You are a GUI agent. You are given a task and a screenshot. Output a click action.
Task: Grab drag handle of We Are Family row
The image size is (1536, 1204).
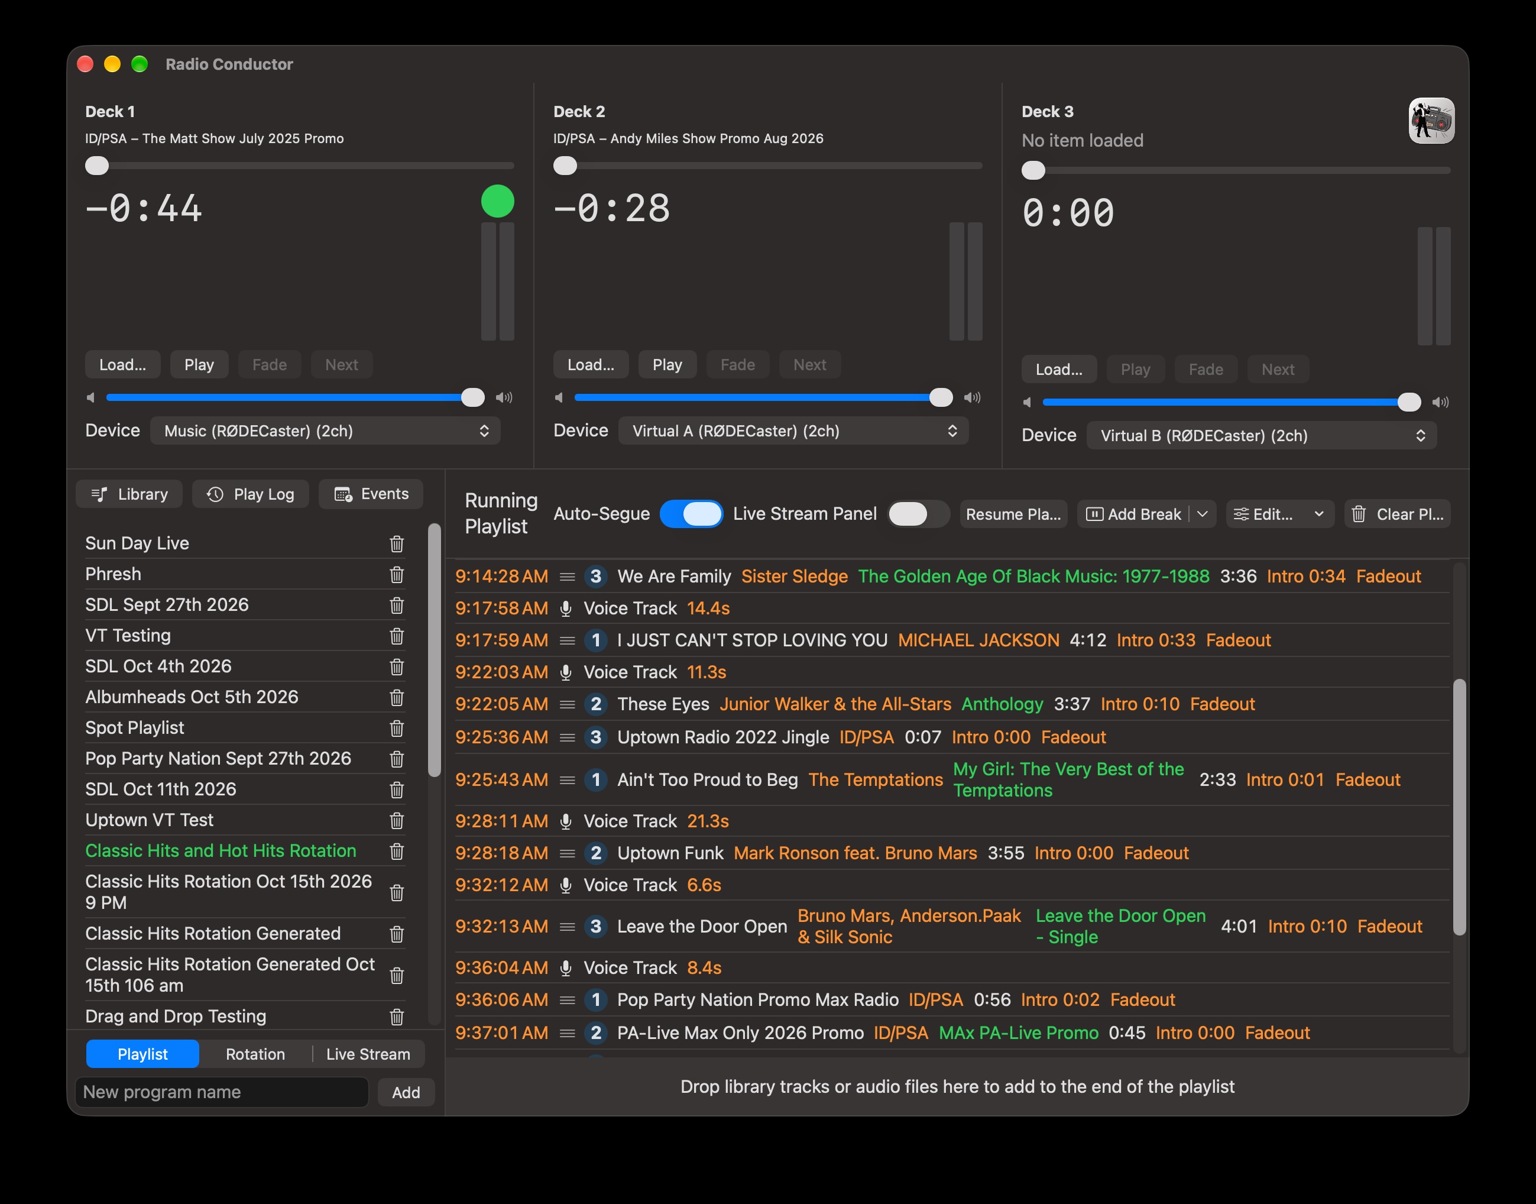click(x=567, y=577)
